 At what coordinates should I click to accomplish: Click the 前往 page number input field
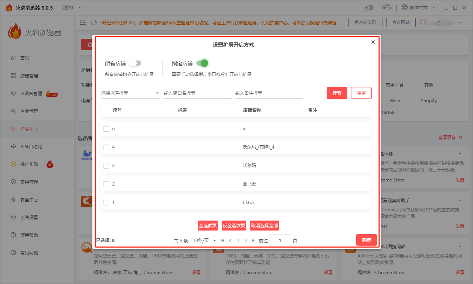(x=280, y=240)
